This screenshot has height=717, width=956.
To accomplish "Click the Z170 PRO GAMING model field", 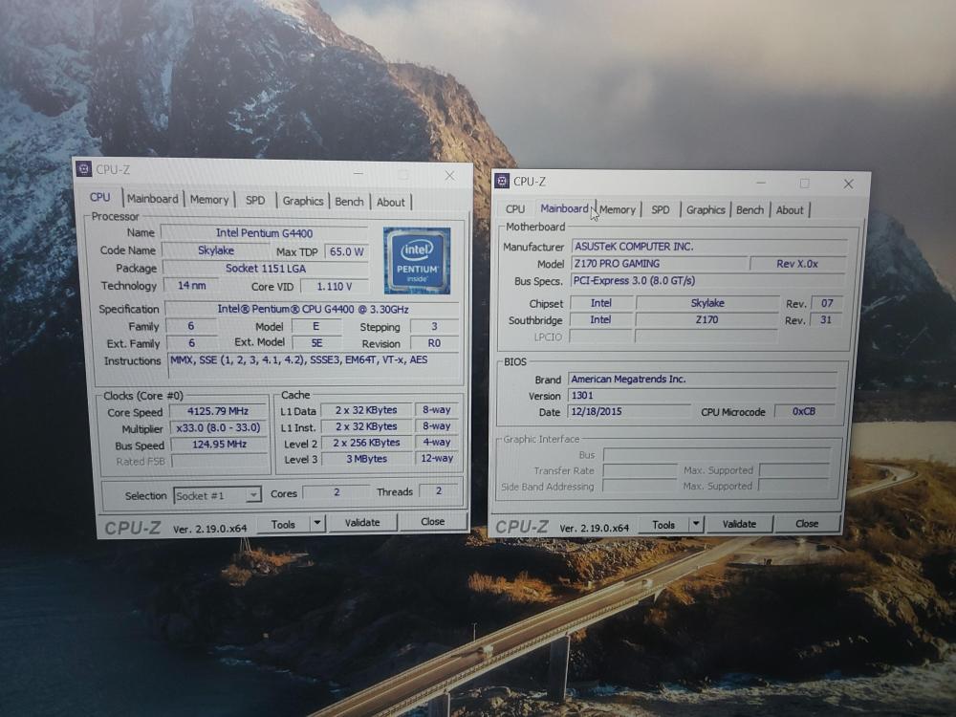I will coord(659,264).
